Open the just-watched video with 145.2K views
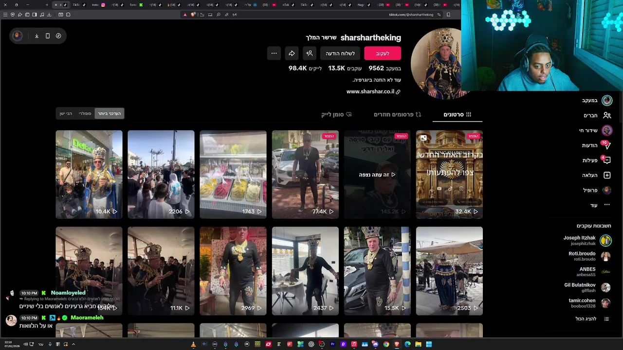Viewport: 623px width, 350px height. [x=377, y=175]
